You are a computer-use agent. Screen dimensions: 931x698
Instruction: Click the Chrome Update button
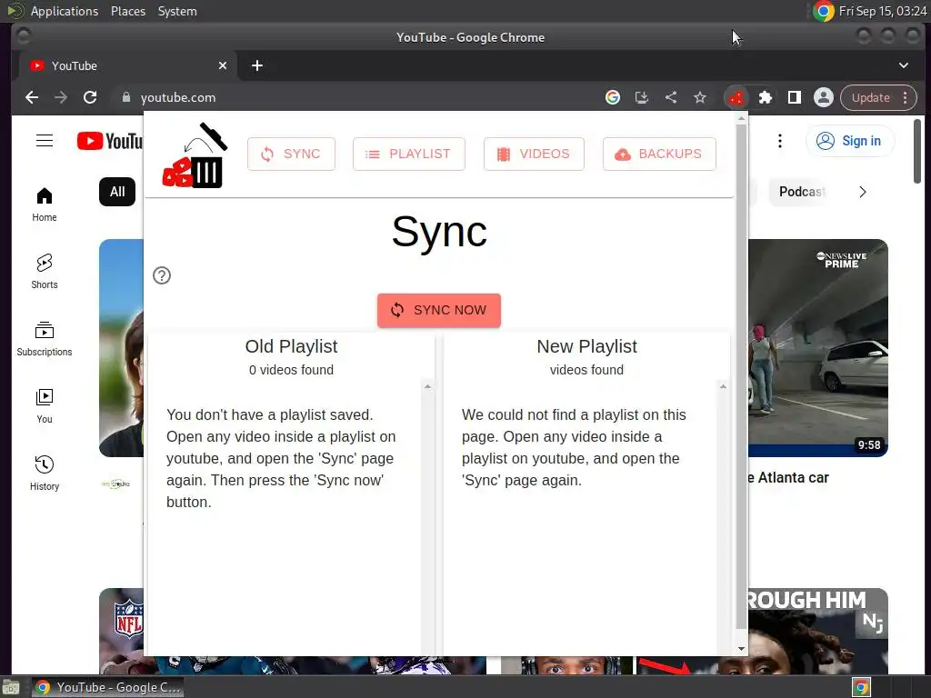point(870,97)
